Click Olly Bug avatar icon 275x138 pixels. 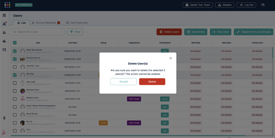pyautogui.click(x=22, y=75)
